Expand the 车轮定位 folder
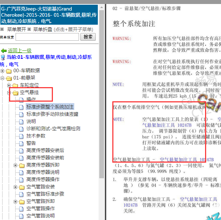 point(9,85)
